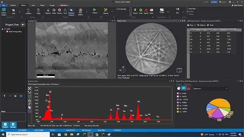Click Save Now layout button
Image resolution: width=244 pixels, height=137 pixels.
191,9
